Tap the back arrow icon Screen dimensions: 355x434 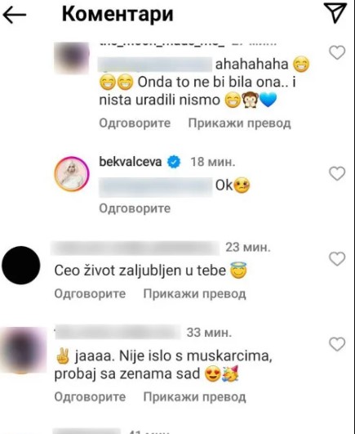15,16
